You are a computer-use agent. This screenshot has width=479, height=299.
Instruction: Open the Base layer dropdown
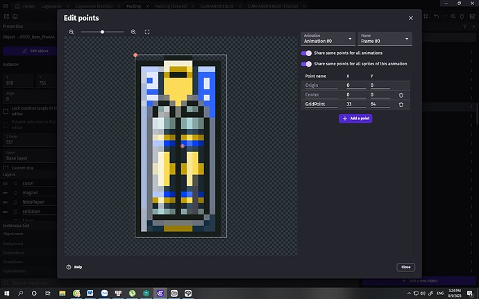coord(30,156)
